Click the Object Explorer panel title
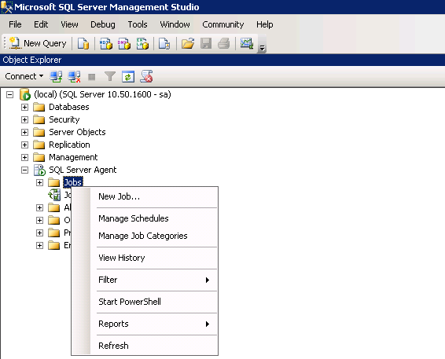The height and width of the screenshot is (359, 445). (32, 60)
